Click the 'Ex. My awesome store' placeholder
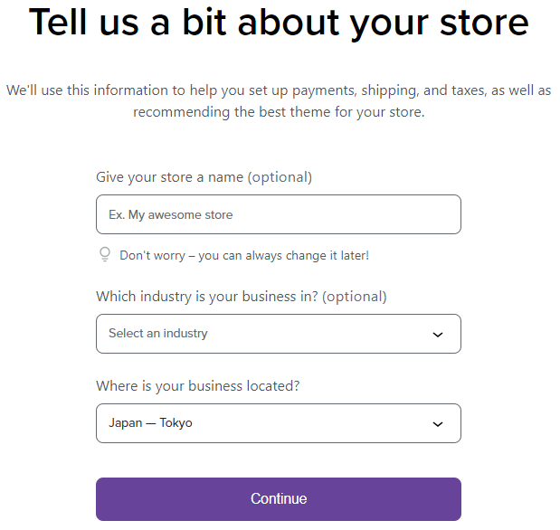 click(x=170, y=215)
